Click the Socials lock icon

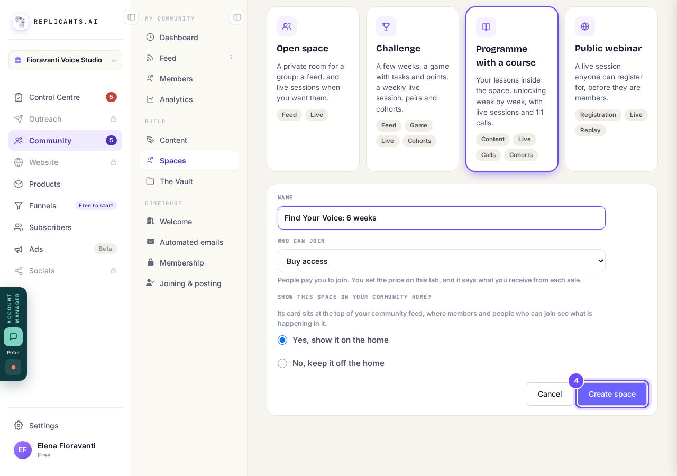click(113, 271)
